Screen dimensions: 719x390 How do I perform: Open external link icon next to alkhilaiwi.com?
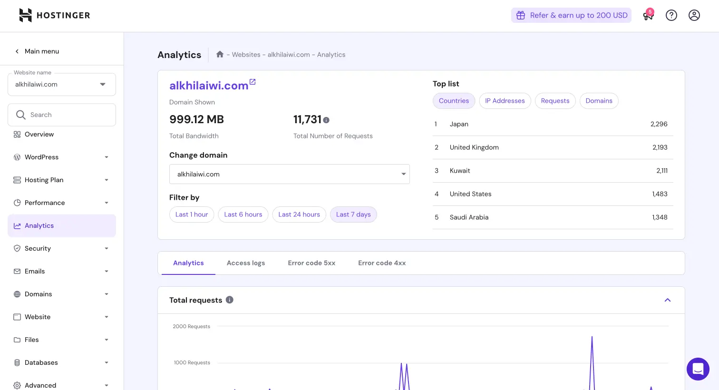coord(253,82)
